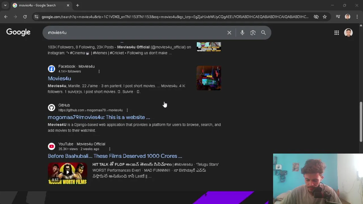The image size is (363, 204).
Task: Bookmark this page with the star icon
Action: coord(325,17)
